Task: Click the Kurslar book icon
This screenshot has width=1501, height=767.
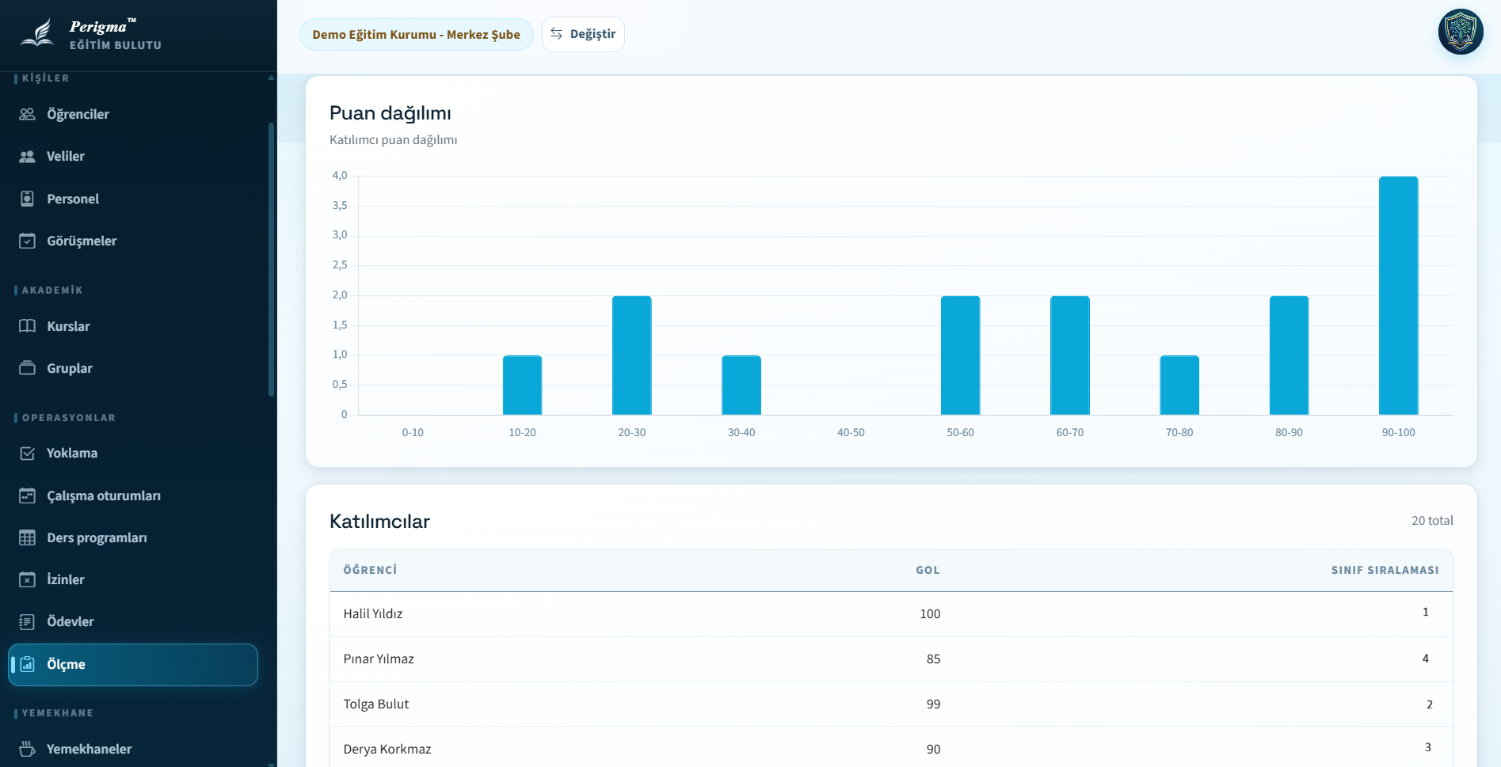Action: point(27,326)
